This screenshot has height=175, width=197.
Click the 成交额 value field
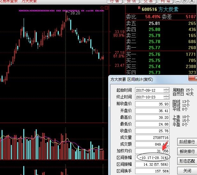click(x=152, y=144)
